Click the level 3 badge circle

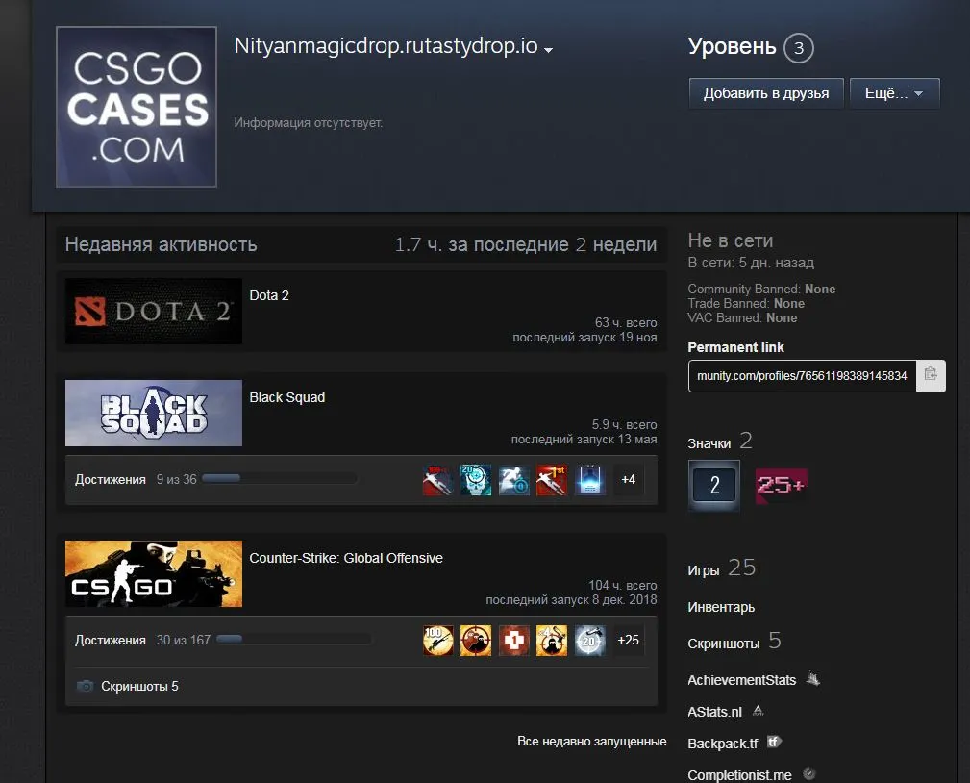pos(799,48)
